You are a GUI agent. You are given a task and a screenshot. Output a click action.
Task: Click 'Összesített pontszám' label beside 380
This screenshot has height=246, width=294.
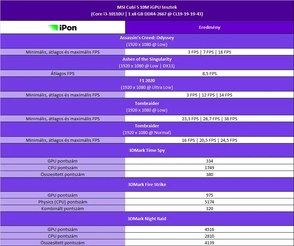(x=63, y=175)
